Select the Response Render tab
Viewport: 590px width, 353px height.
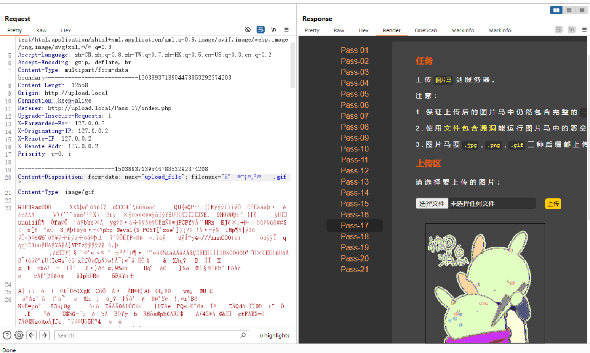392,30
